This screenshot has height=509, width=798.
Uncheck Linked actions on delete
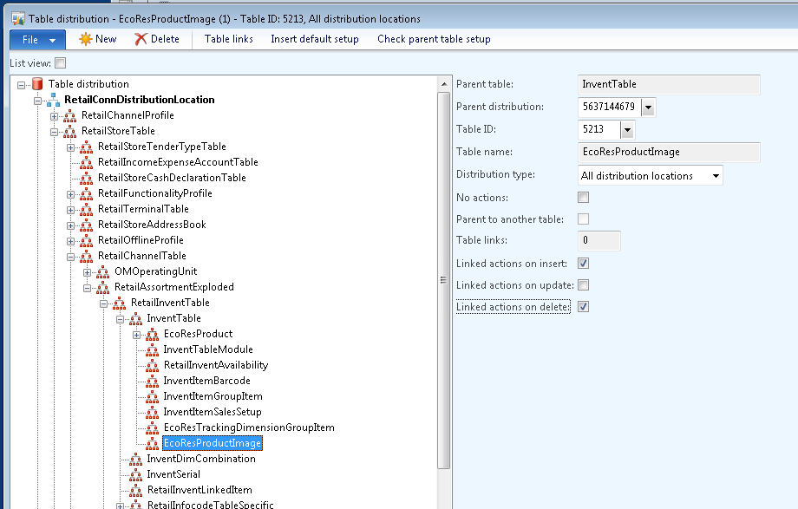(x=583, y=307)
